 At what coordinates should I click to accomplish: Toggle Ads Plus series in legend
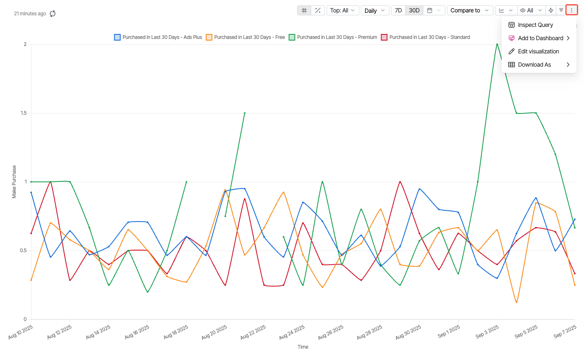(x=158, y=37)
